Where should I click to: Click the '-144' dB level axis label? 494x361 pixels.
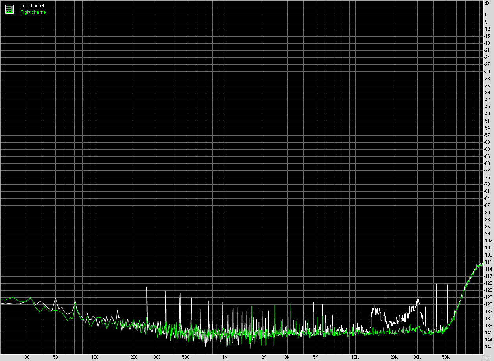[x=488, y=339]
